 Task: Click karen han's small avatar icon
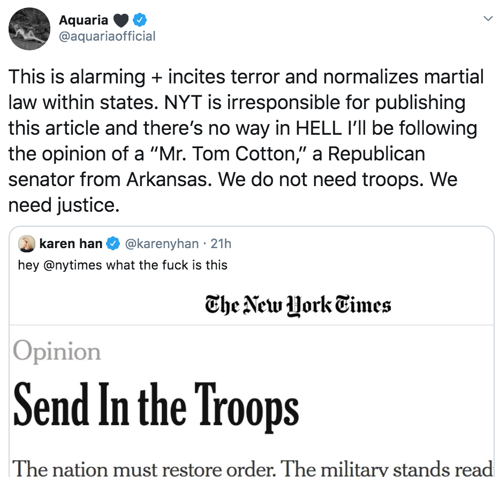click(27, 244)
